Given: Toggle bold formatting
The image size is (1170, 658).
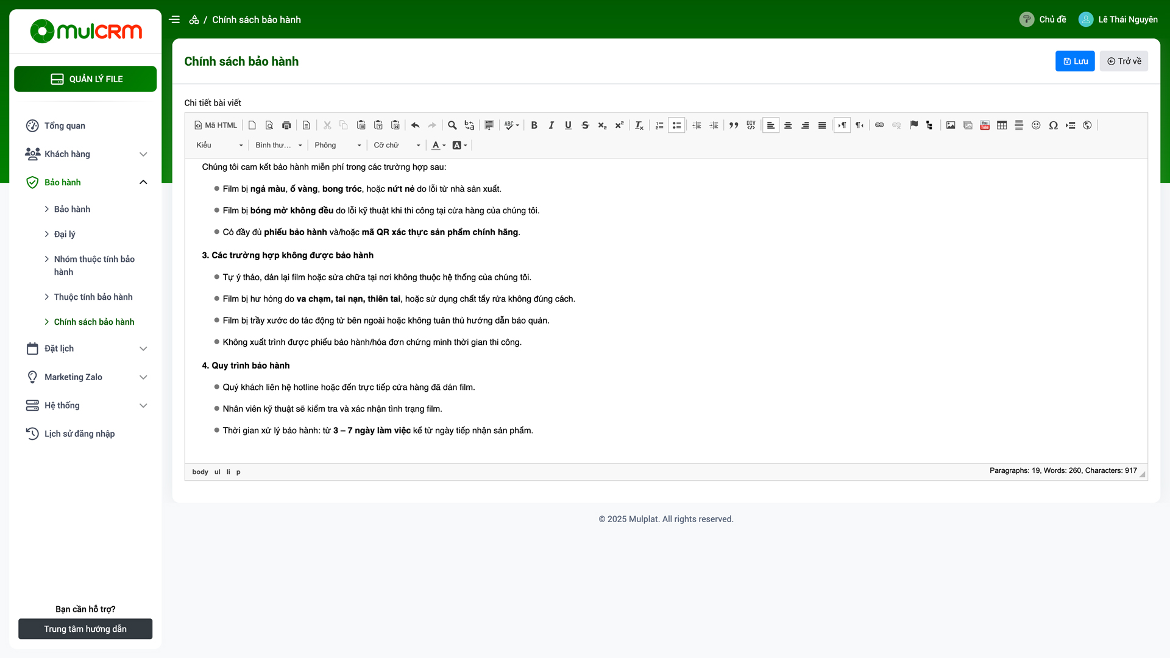Looking at the screenshot, I should tap(534, 126).
